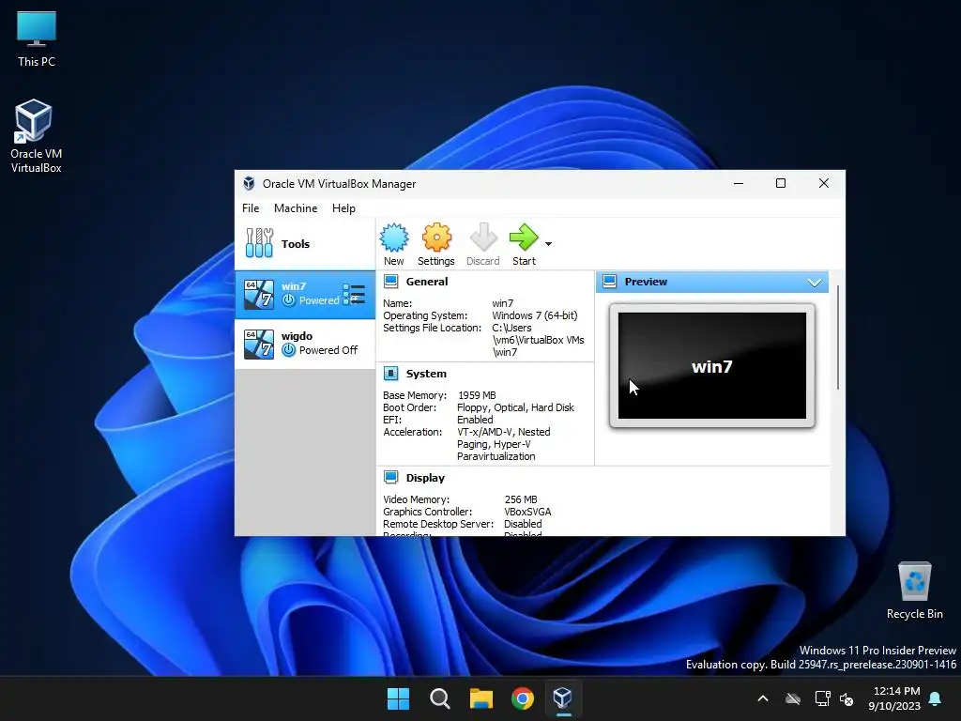Click the General section monitor icon

391,282
